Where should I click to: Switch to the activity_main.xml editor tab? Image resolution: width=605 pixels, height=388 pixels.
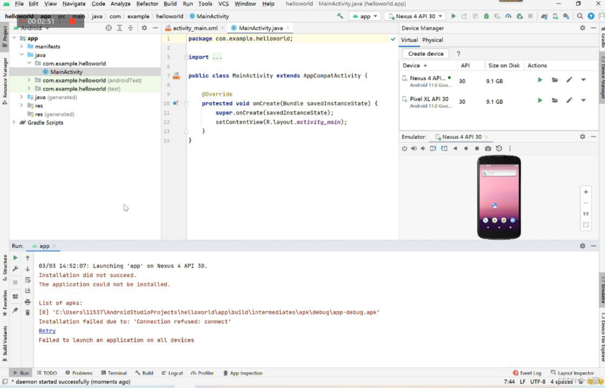(195, 28)
